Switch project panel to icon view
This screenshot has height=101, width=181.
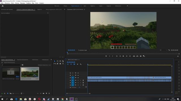[8, 93]
